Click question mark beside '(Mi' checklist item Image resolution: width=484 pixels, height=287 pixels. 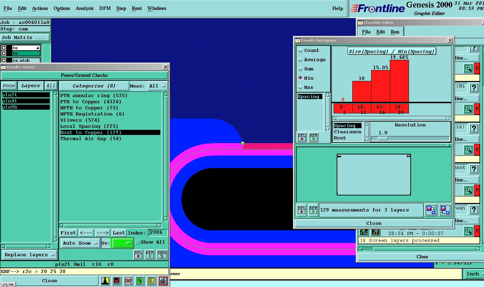click(474, 88)
